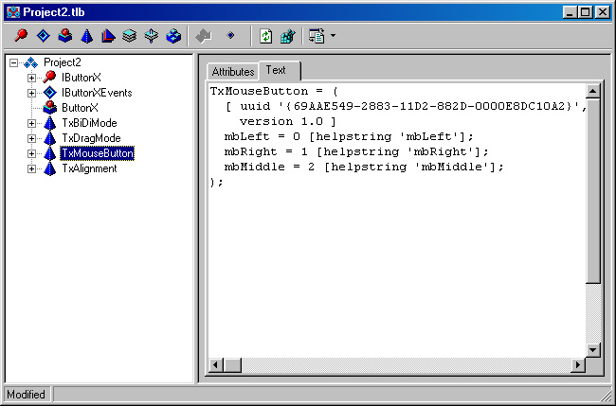The width and height of the screenshot is (616, 406).
Task: Expand the TxAlignment tree node
Action: coord(31,169)
